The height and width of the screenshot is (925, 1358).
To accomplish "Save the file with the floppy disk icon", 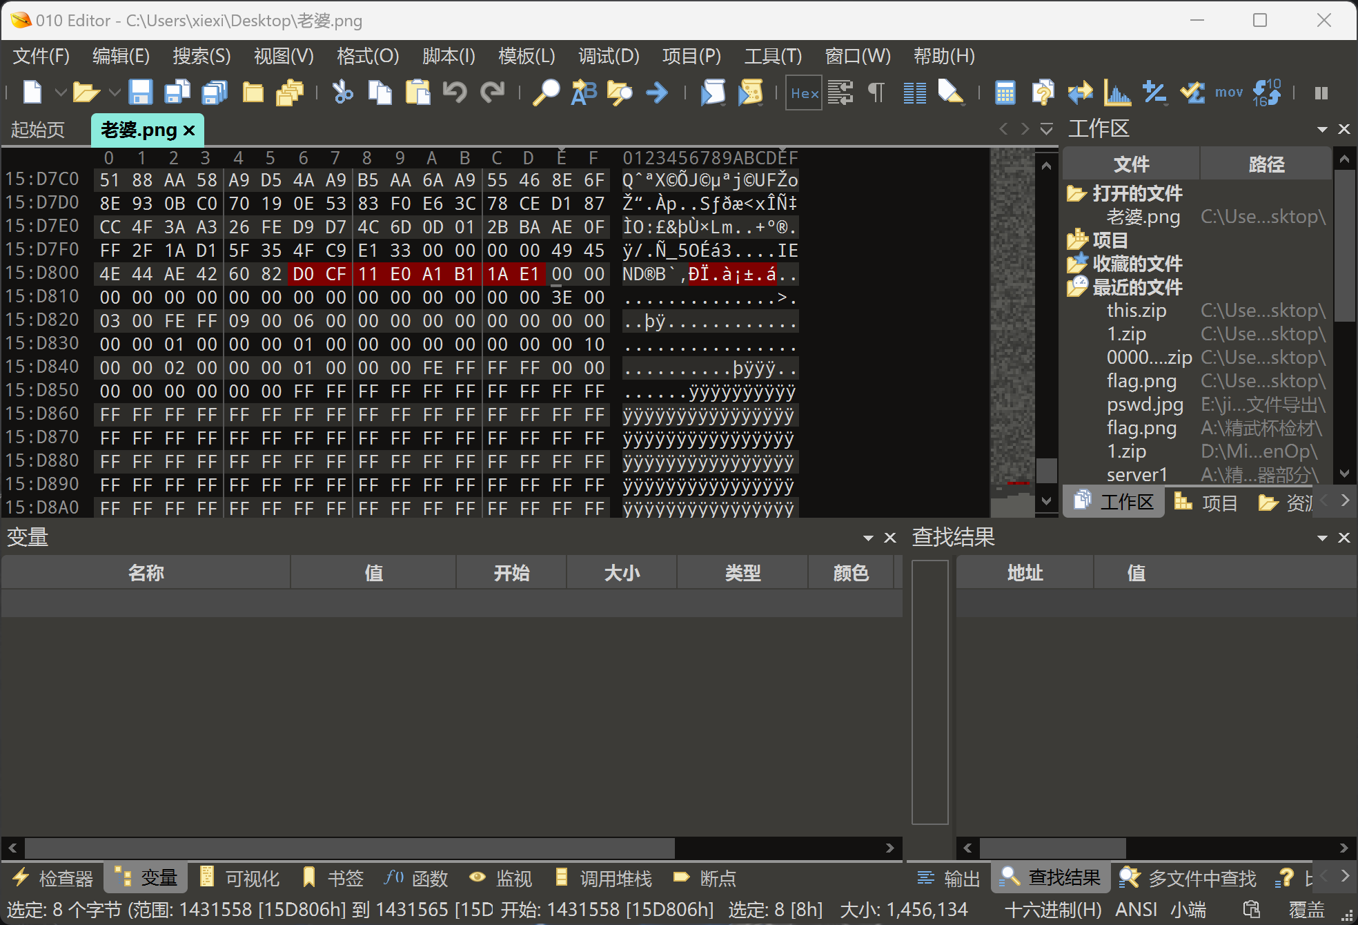I will (140, 92).
